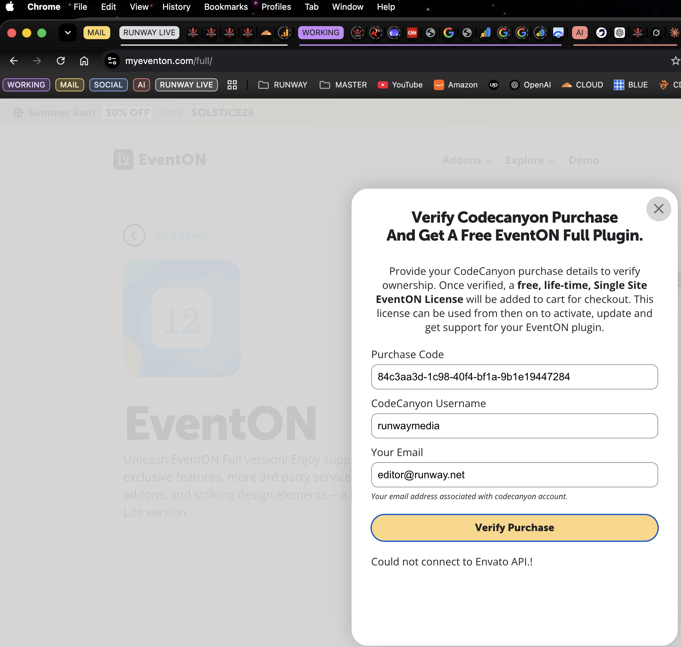
Task: Open the File menu
Action: tap(80, 7)
